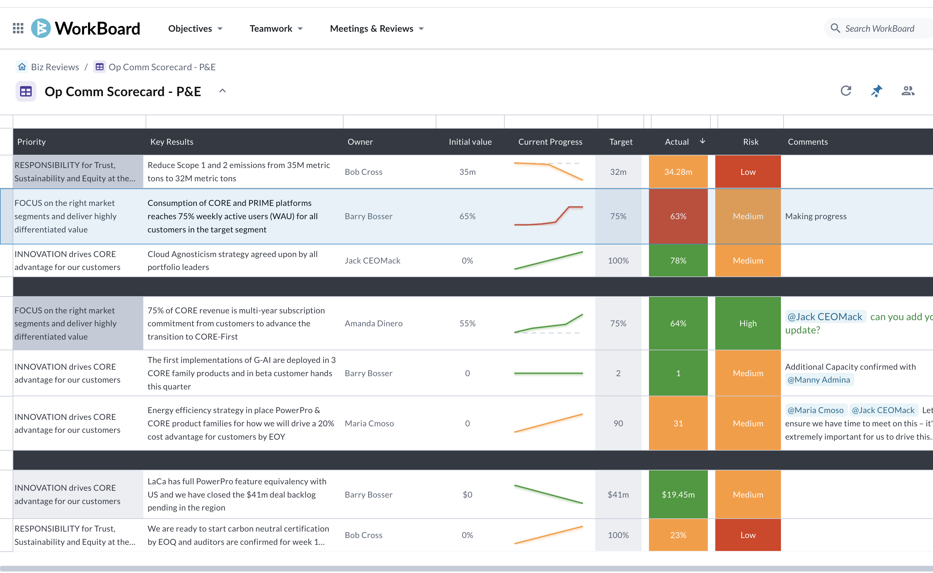
Task: Click the horizontal scrollbar at bottom
Action: [467, 568]
